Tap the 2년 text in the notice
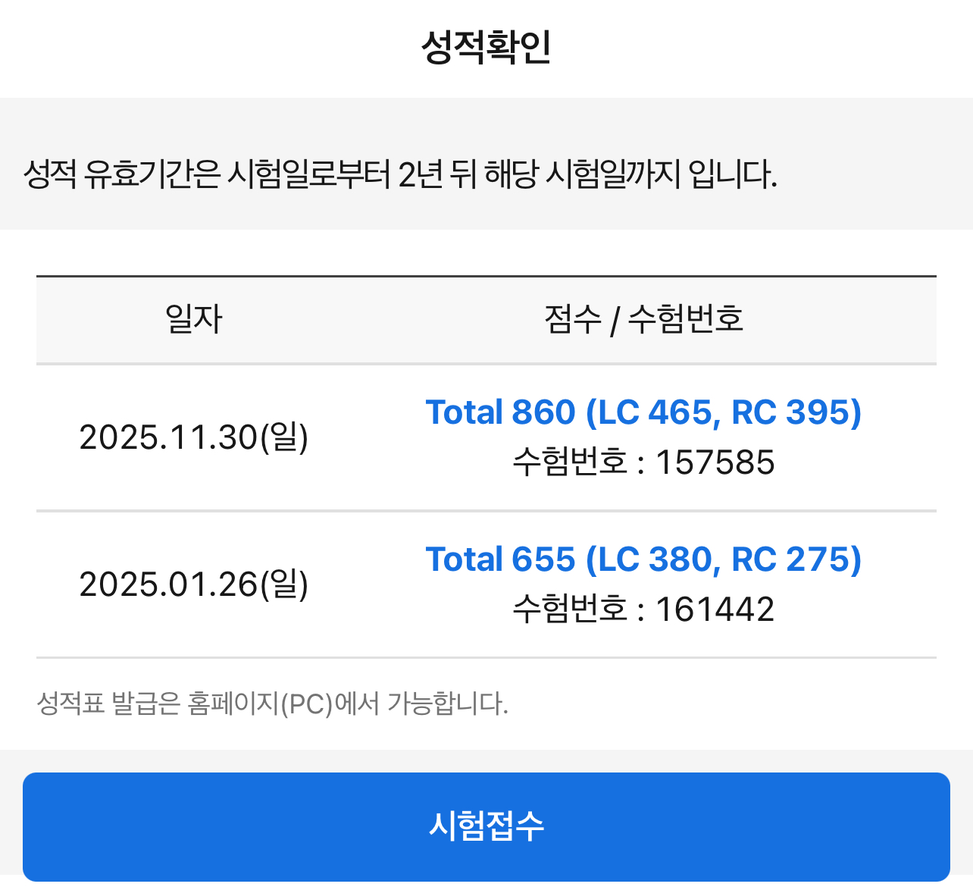 [420, 175]
